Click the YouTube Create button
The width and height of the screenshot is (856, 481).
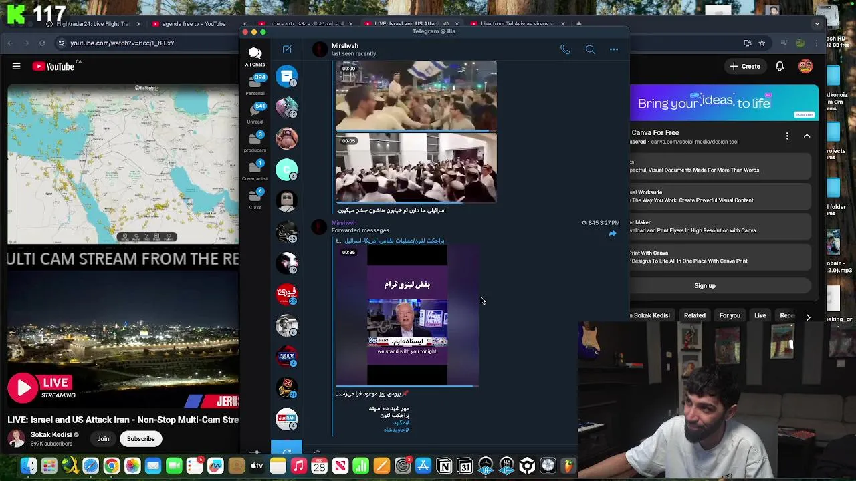(x=744, y=66)
